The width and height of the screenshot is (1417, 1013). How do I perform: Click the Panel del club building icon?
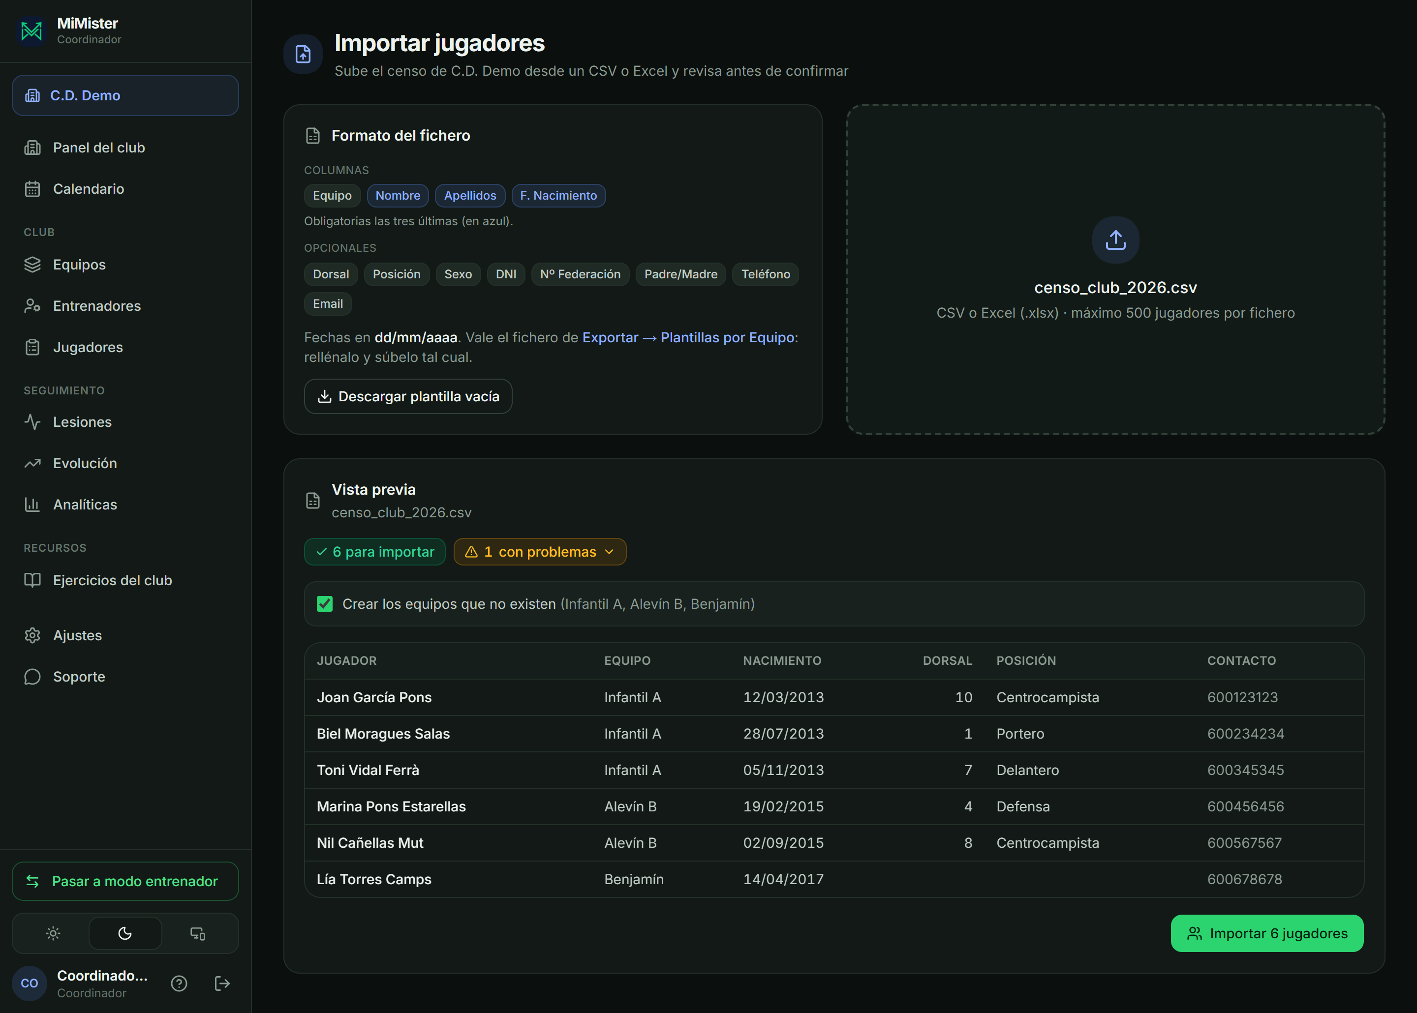(32, 148)
